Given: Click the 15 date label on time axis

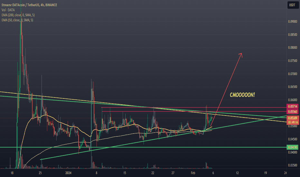Looking at the screenshot, I should tap(125, 173).
